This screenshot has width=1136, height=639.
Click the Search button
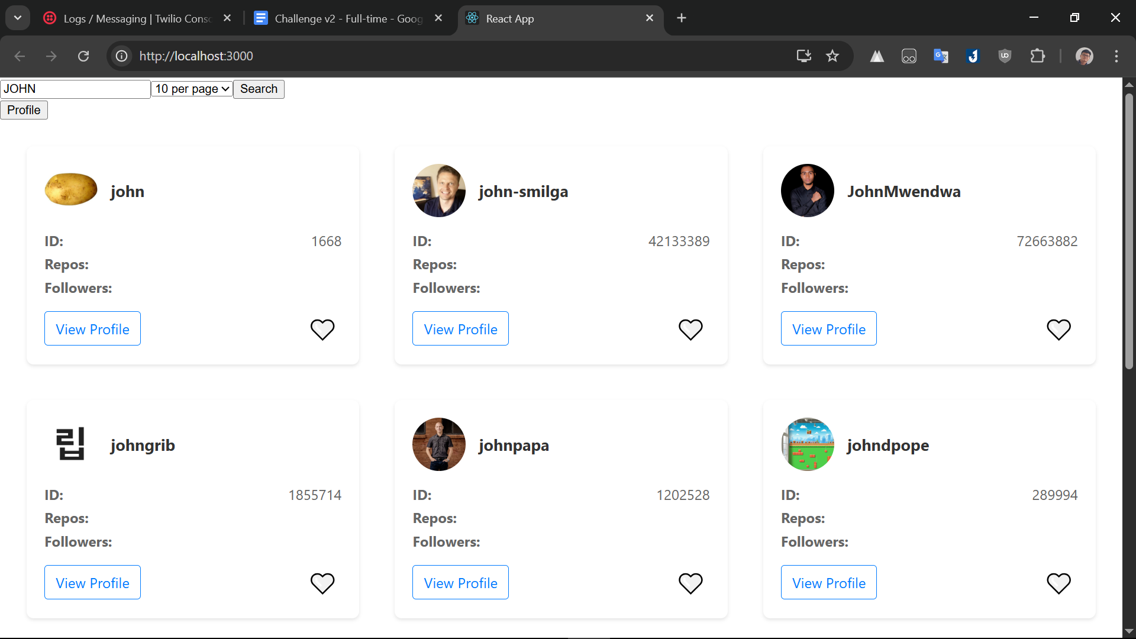(259, 89)
